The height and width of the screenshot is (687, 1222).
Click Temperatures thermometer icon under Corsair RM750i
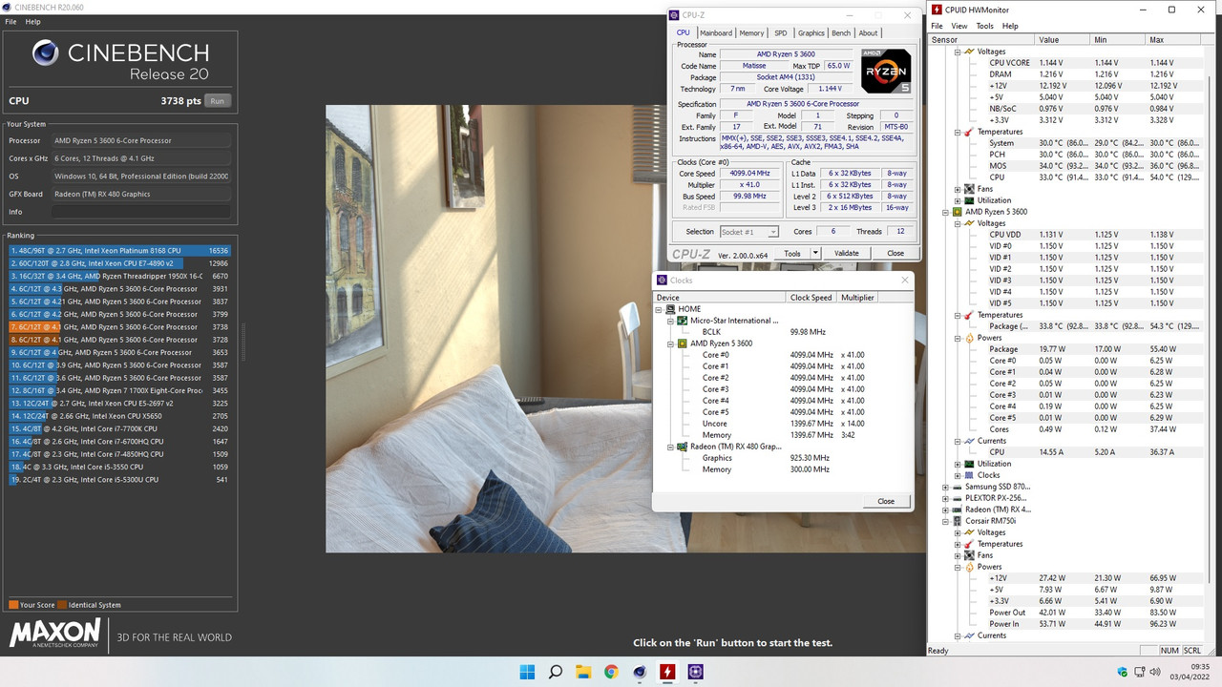tap(969, 544)
